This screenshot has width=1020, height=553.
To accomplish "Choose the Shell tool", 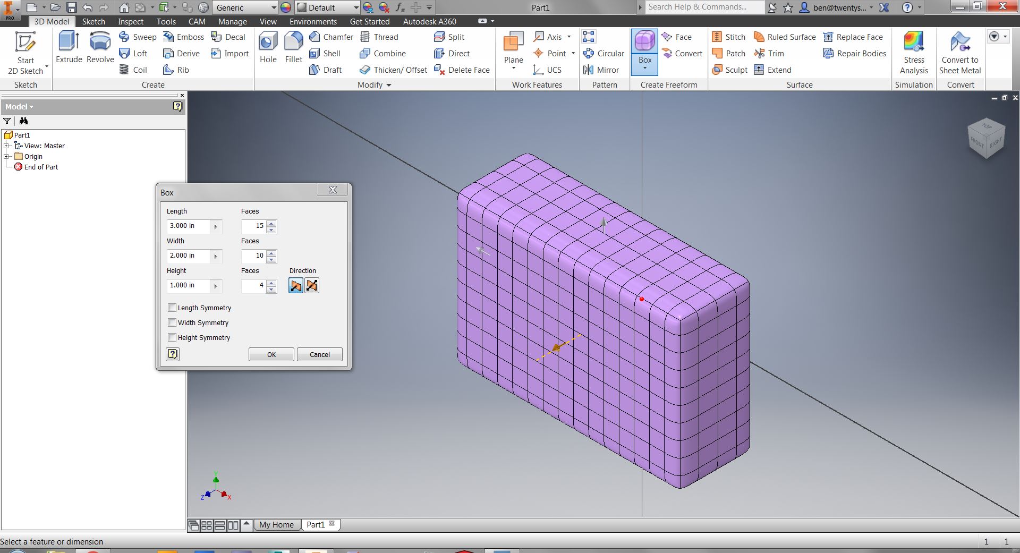I will [325, 53].
